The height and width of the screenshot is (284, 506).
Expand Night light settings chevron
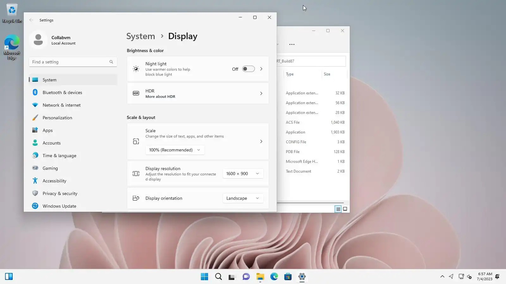pyautogui.click(x=261, y=69)
